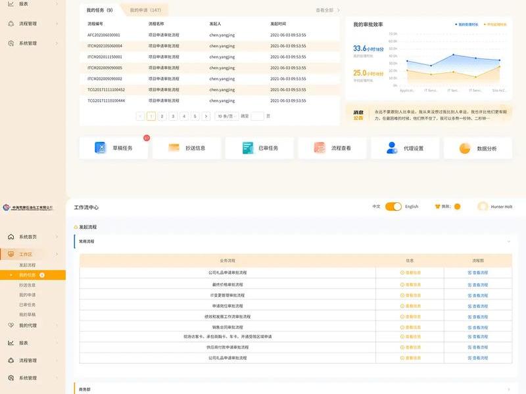Open the 流程查看 card icon
The height and width of the screenshot is (394, 526).
[320, 147]
